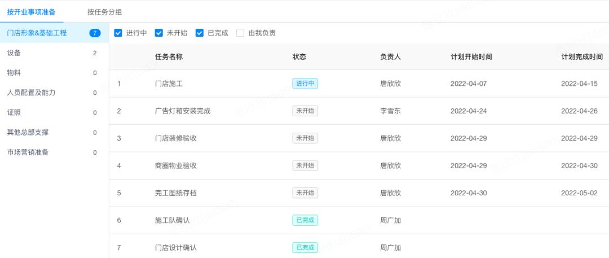Open task 完工图纸存档
The image size is (609, 258).
click(x=175, y=193)
